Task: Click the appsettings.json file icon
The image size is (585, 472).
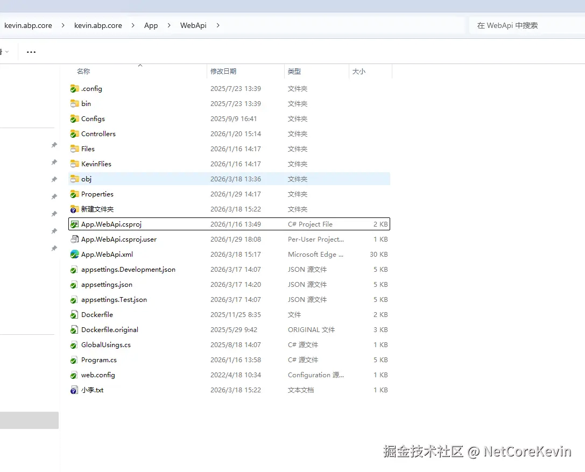Action: click(x=75, y=285)
